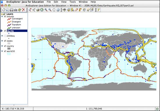The image size is (160, 111).
Task: Open the Window menu
Action: tap(83, 2)
